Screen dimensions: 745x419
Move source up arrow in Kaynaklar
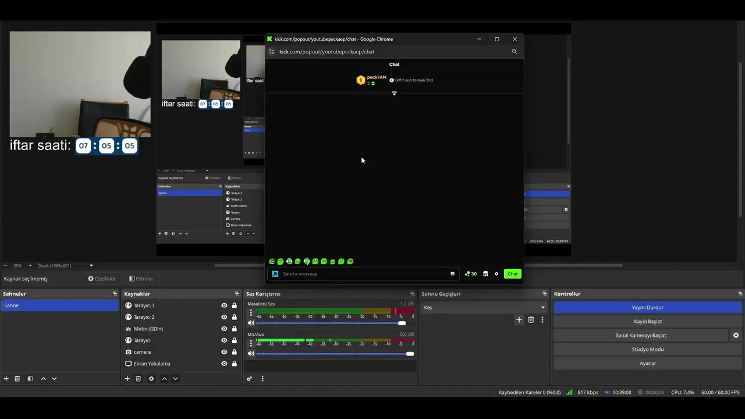click(x=164, y=378)
